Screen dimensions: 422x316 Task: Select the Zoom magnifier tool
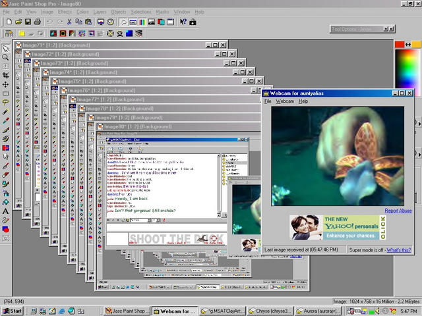[5, 57]
